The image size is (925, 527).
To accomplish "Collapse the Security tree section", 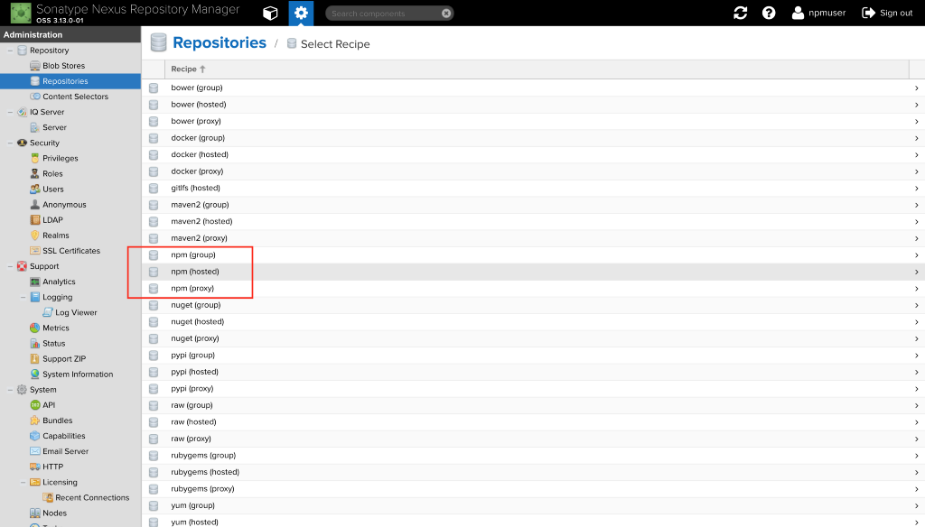I will pyautogui.click(x=10, y=143).
